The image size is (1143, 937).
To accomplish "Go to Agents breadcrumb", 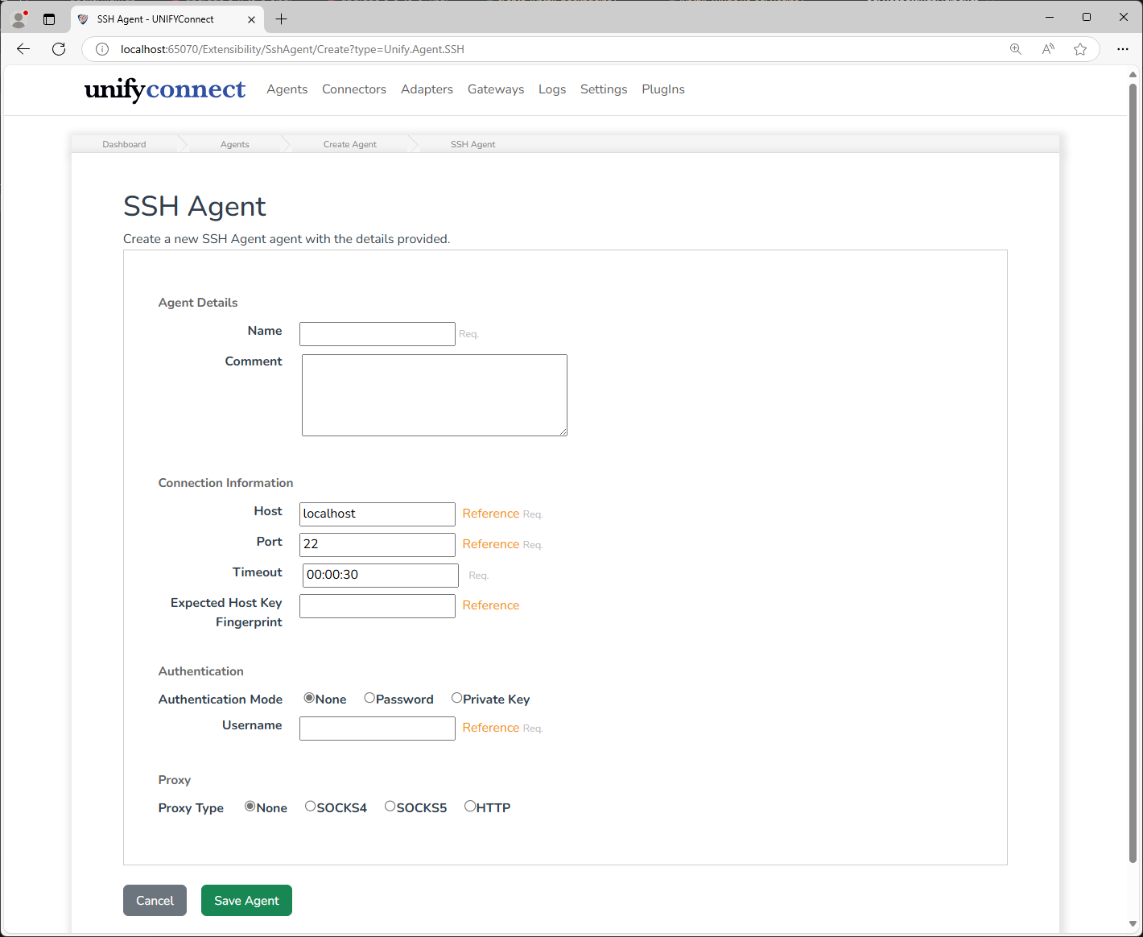I will [x=235, y=144].
